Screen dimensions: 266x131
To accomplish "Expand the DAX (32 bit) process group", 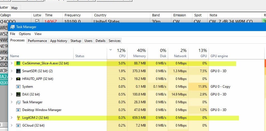I will click(11, 94).
